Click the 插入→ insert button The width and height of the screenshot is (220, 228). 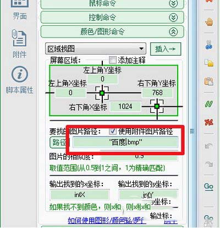click(166, 49)
